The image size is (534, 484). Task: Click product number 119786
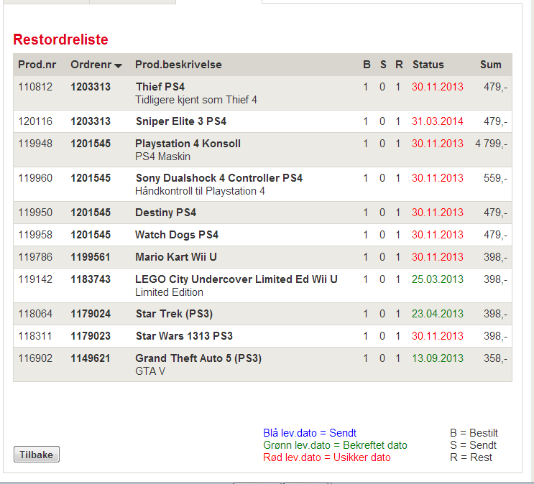35,257
